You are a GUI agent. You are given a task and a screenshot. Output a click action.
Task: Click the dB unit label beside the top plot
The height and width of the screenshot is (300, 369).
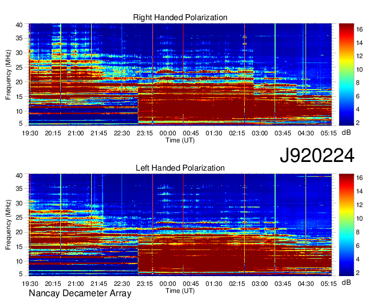[x=346, y=133]
